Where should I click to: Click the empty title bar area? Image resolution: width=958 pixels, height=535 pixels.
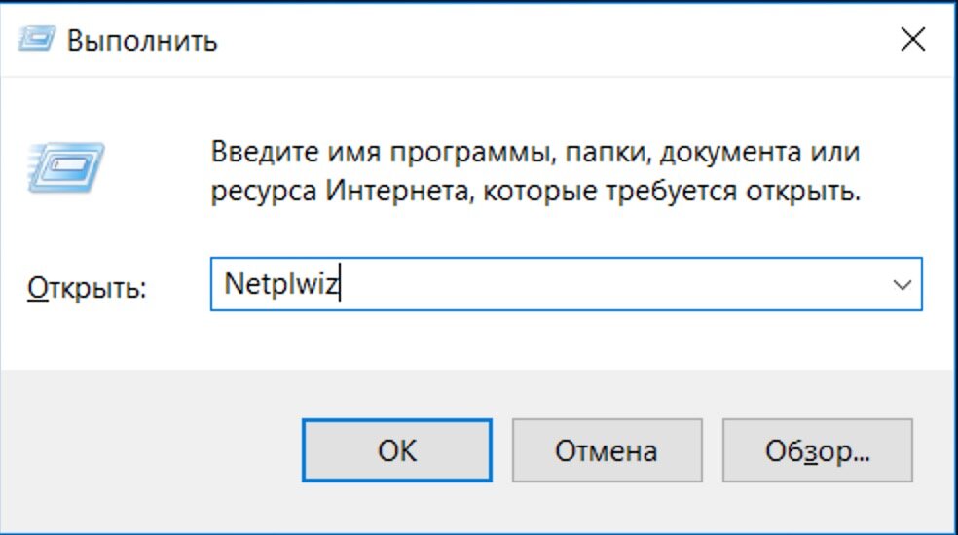pos(550,40)
